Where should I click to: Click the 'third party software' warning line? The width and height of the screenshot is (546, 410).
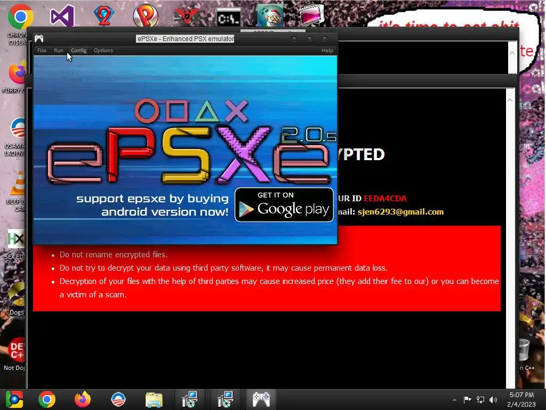tap(223, 268)
